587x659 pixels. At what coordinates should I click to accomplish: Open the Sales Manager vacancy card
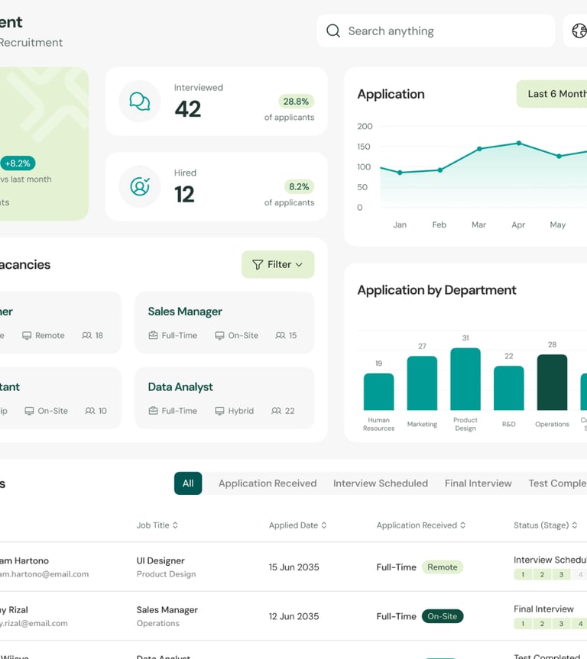click(224, 322)
